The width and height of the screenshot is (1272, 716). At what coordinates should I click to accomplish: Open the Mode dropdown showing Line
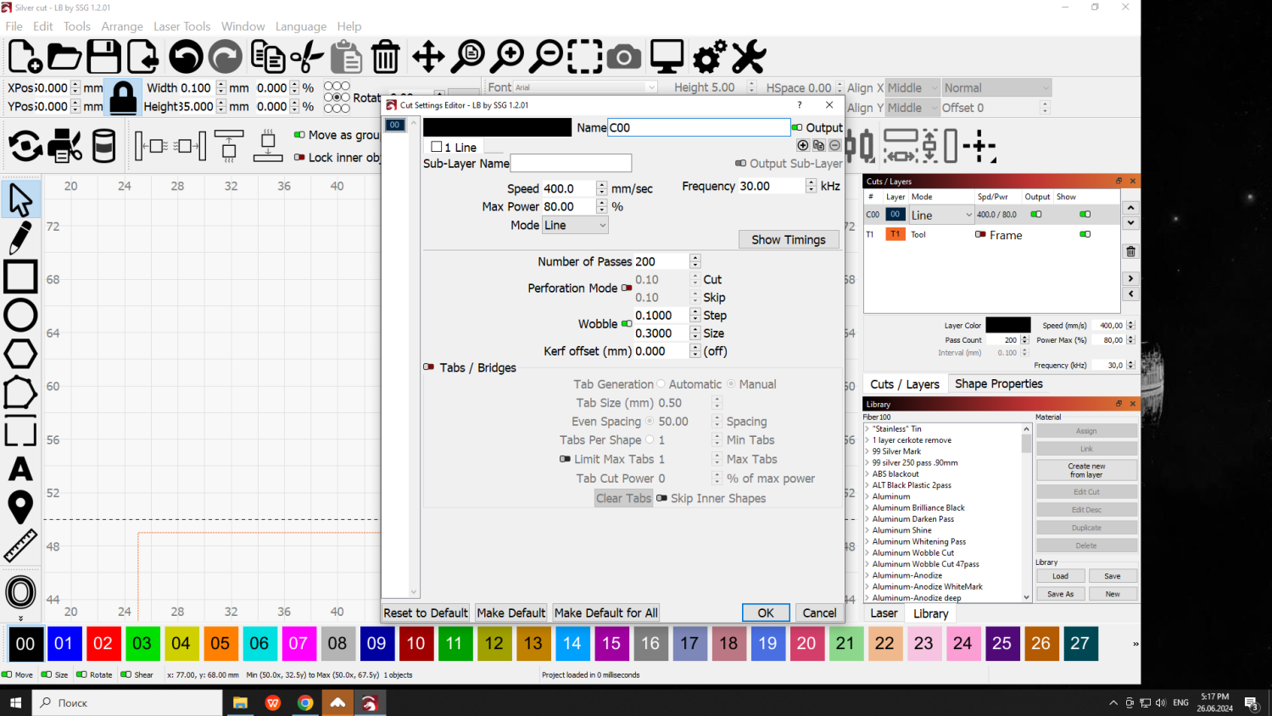(575, 225)
